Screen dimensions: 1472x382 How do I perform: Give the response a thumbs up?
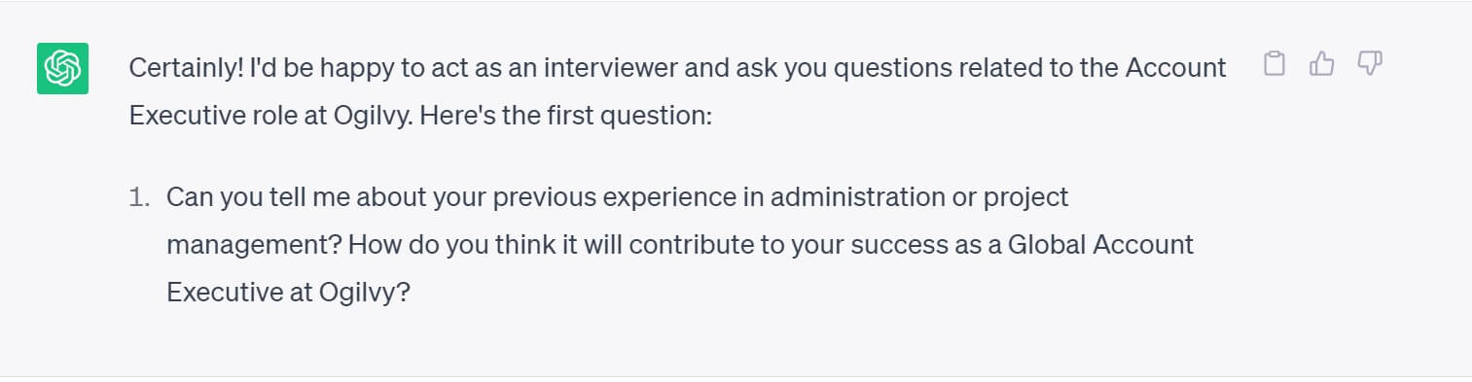[1321, 65]
